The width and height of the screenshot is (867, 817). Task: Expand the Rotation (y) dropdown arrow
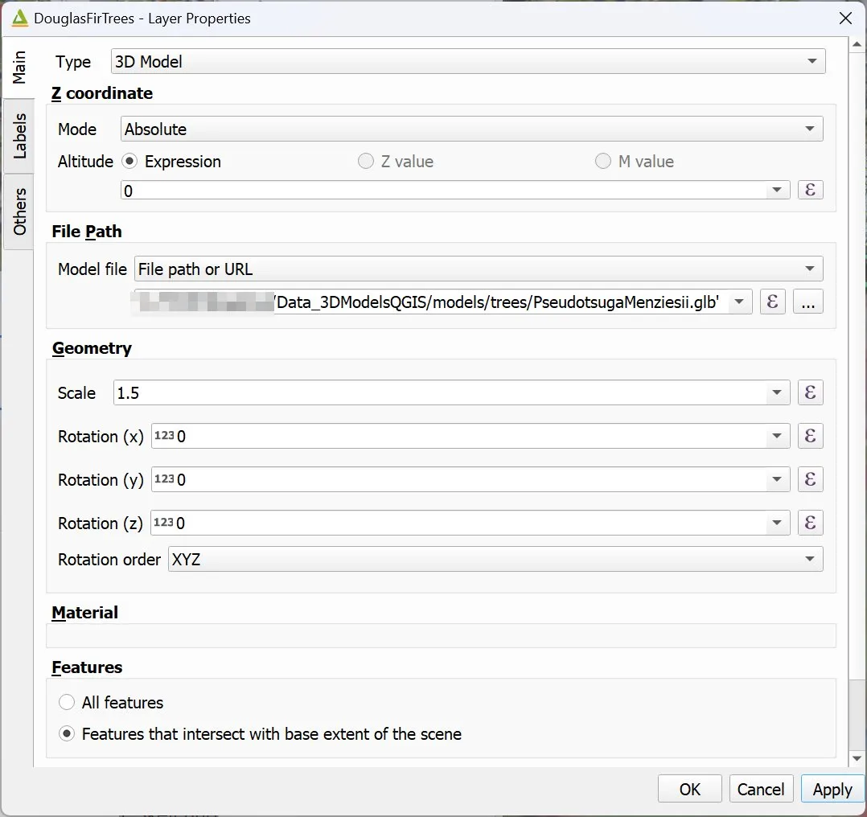pyautogui.click(x=777, y=479)
